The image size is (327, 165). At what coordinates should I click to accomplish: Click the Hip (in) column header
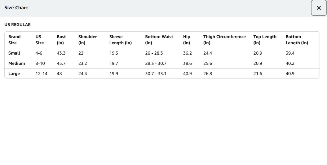(x=187, y=40)
